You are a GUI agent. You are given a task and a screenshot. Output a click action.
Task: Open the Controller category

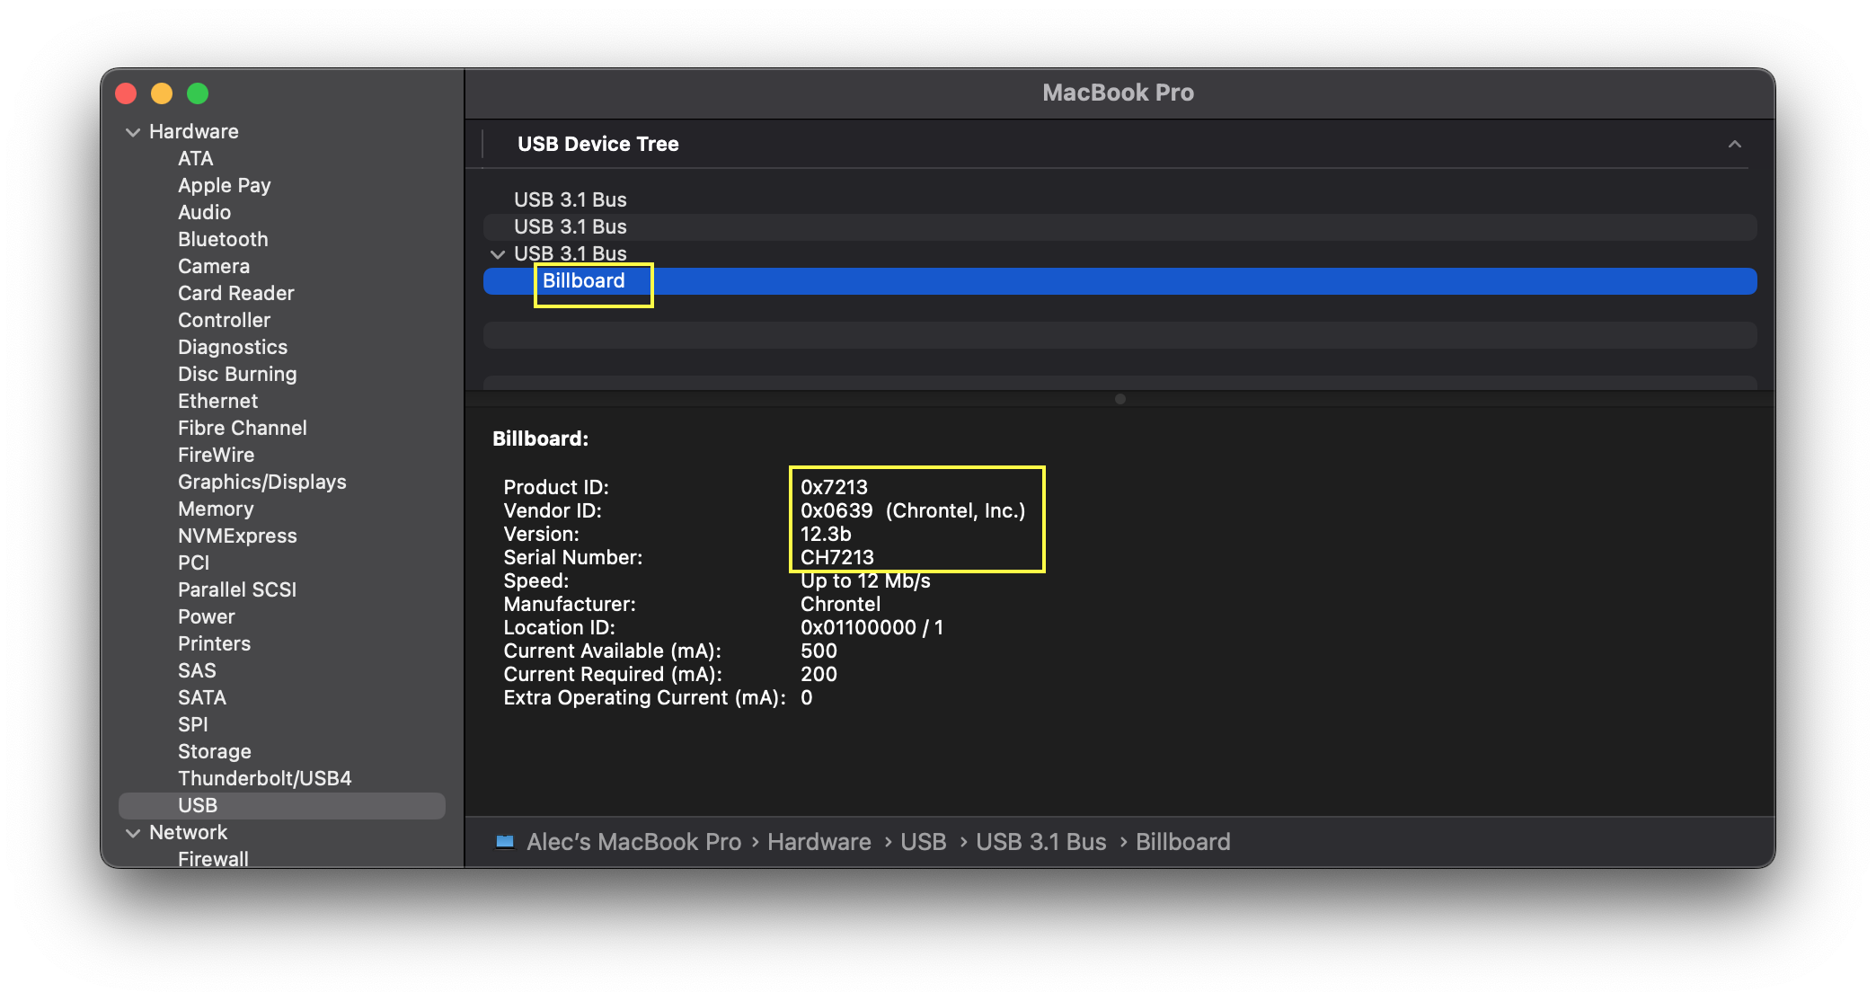tap(225, 321)
